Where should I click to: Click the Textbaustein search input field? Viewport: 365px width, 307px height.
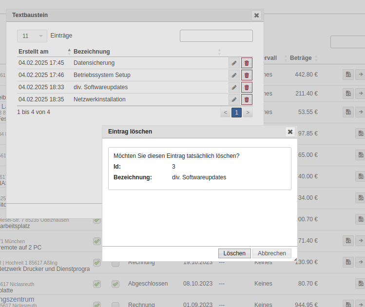(216, 36)
